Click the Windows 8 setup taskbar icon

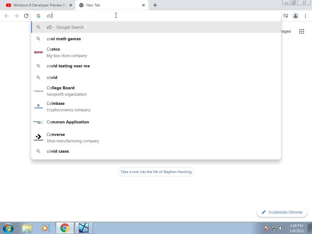[x=84, y=228]
